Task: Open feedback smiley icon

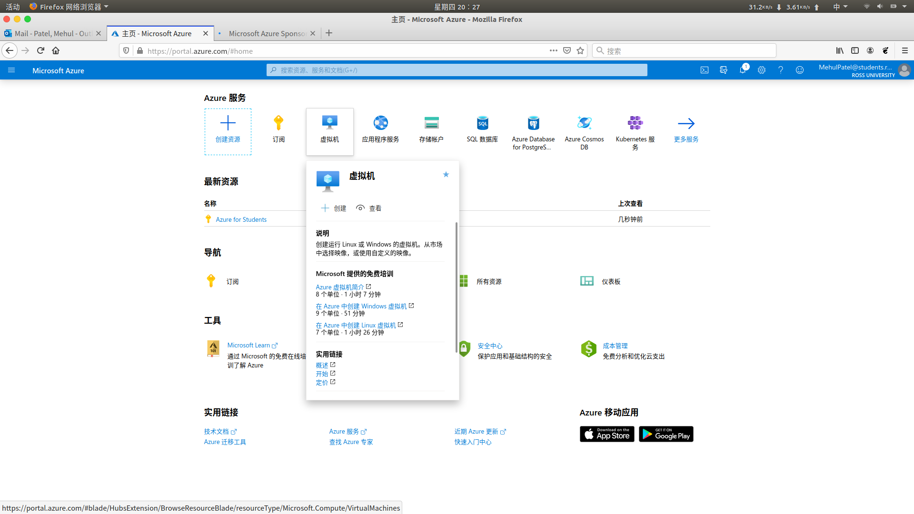Action: pyautogui.click(x=800, y=70)
